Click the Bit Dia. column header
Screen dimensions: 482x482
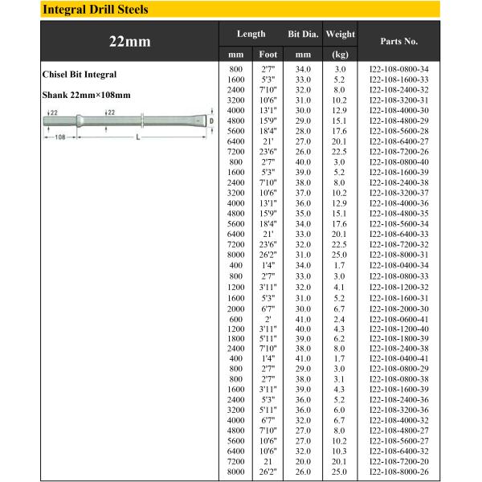(x=303, y=35)
